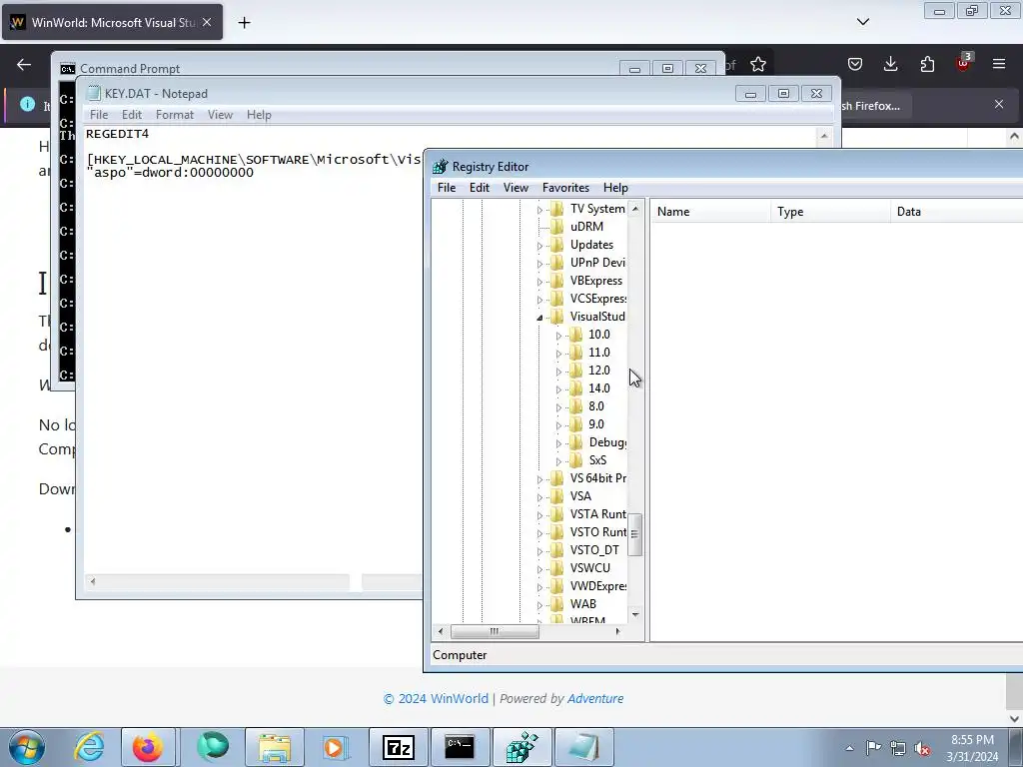The height and width of the screenshot is (767, 1023).
Task: Click the Registry Editor title icon
Action: coord(441,167)
